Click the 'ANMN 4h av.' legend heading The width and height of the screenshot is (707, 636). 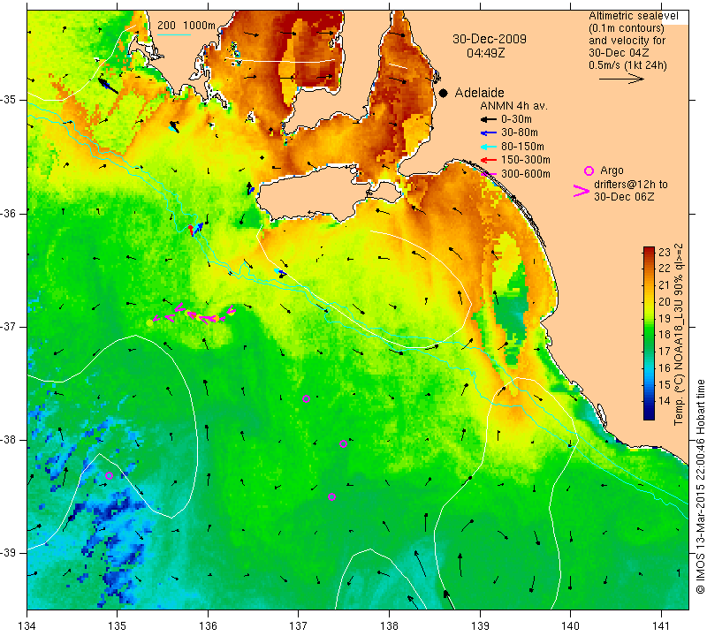coord(513,106)
